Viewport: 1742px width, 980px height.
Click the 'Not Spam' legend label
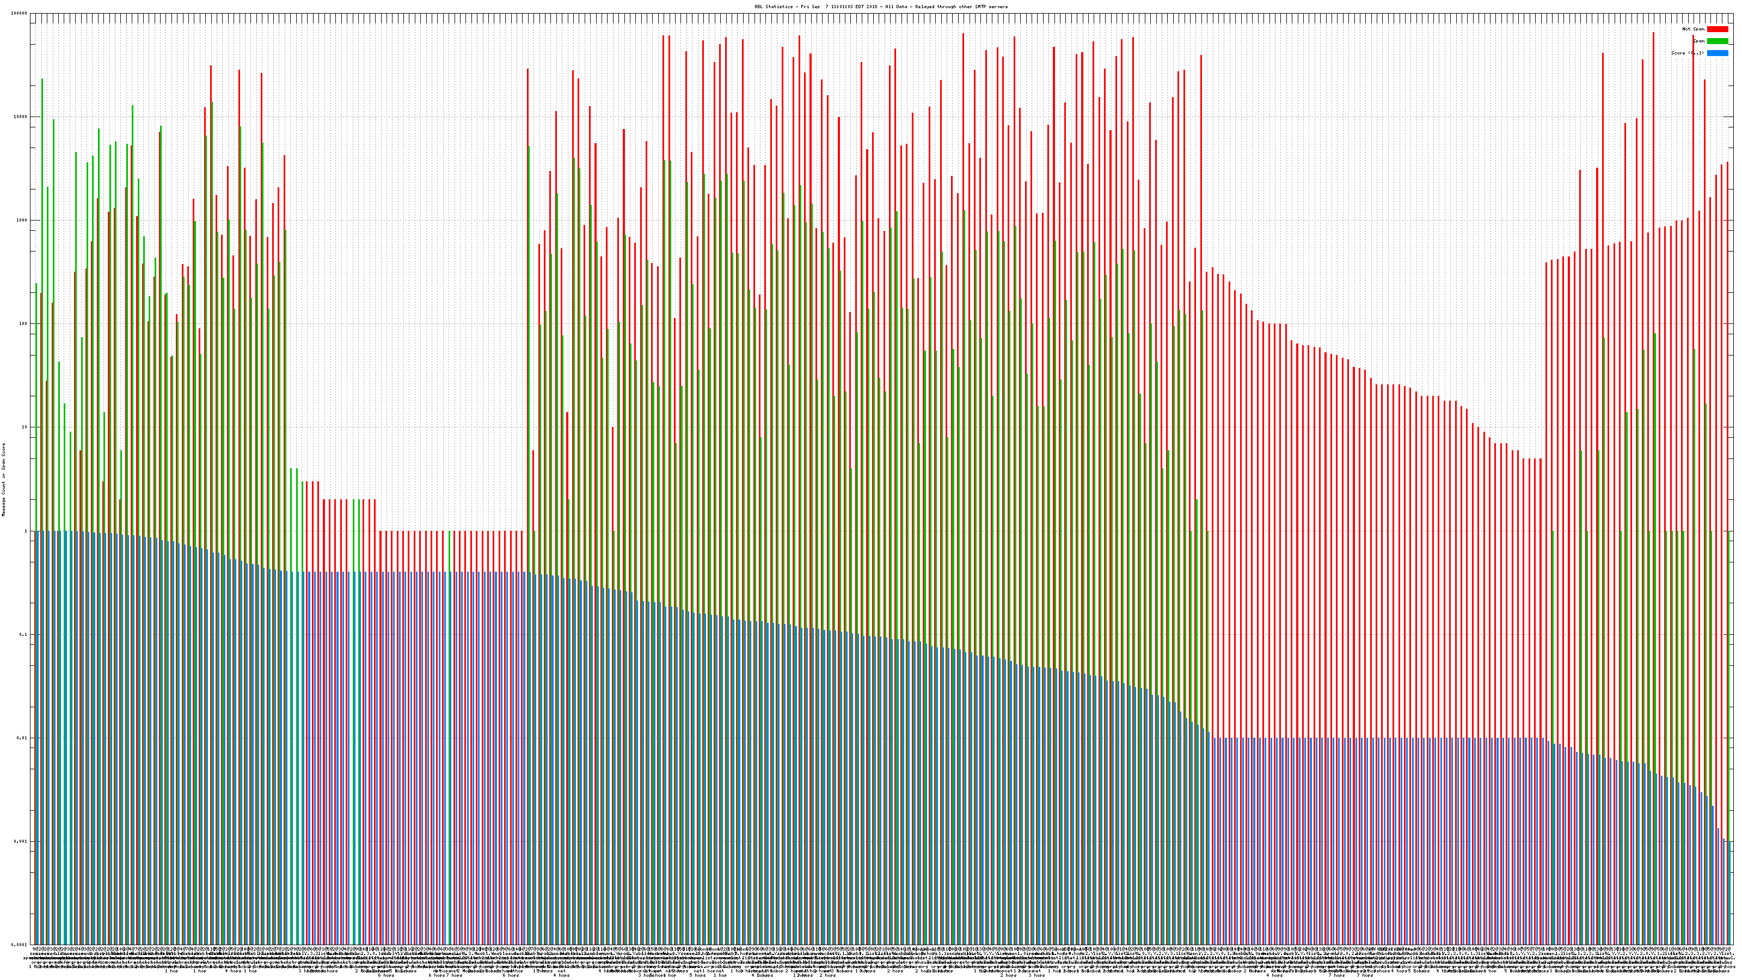point(1694,29)
